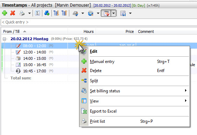Click the Hours column header
Image resolution: width=197 pixels, height=135 pixels.
82,31
